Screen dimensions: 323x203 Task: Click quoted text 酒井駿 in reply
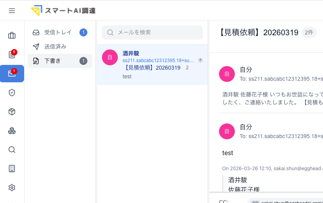tap(238, 180)
